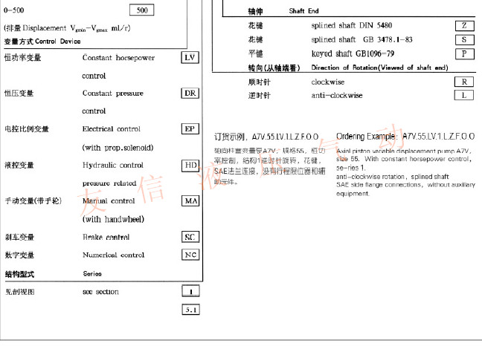Viewport: 482px width, 346px height.
Task: Click the Chinese label '逆时针'
Action: (x=259, y=95)
